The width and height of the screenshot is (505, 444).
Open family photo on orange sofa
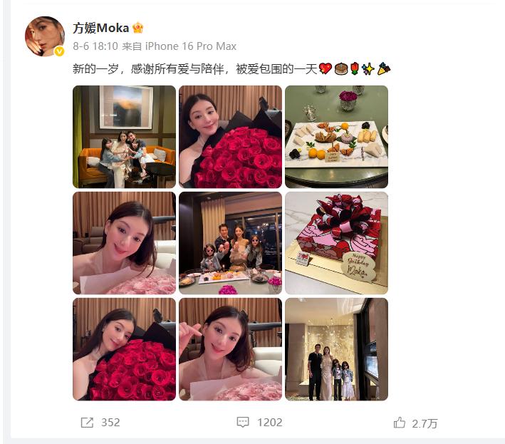tap(125, 137)
